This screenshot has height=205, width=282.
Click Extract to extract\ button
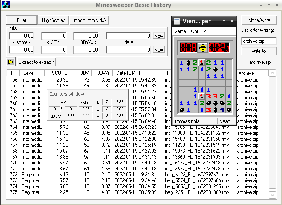point(37,62)
